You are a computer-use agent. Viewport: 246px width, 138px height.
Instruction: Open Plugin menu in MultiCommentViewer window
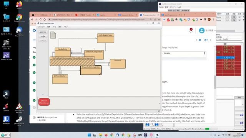click(x=173, y=7)
